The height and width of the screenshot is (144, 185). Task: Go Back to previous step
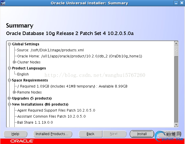point(90,134)
